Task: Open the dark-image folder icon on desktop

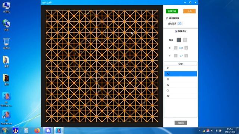Action: 6,80
